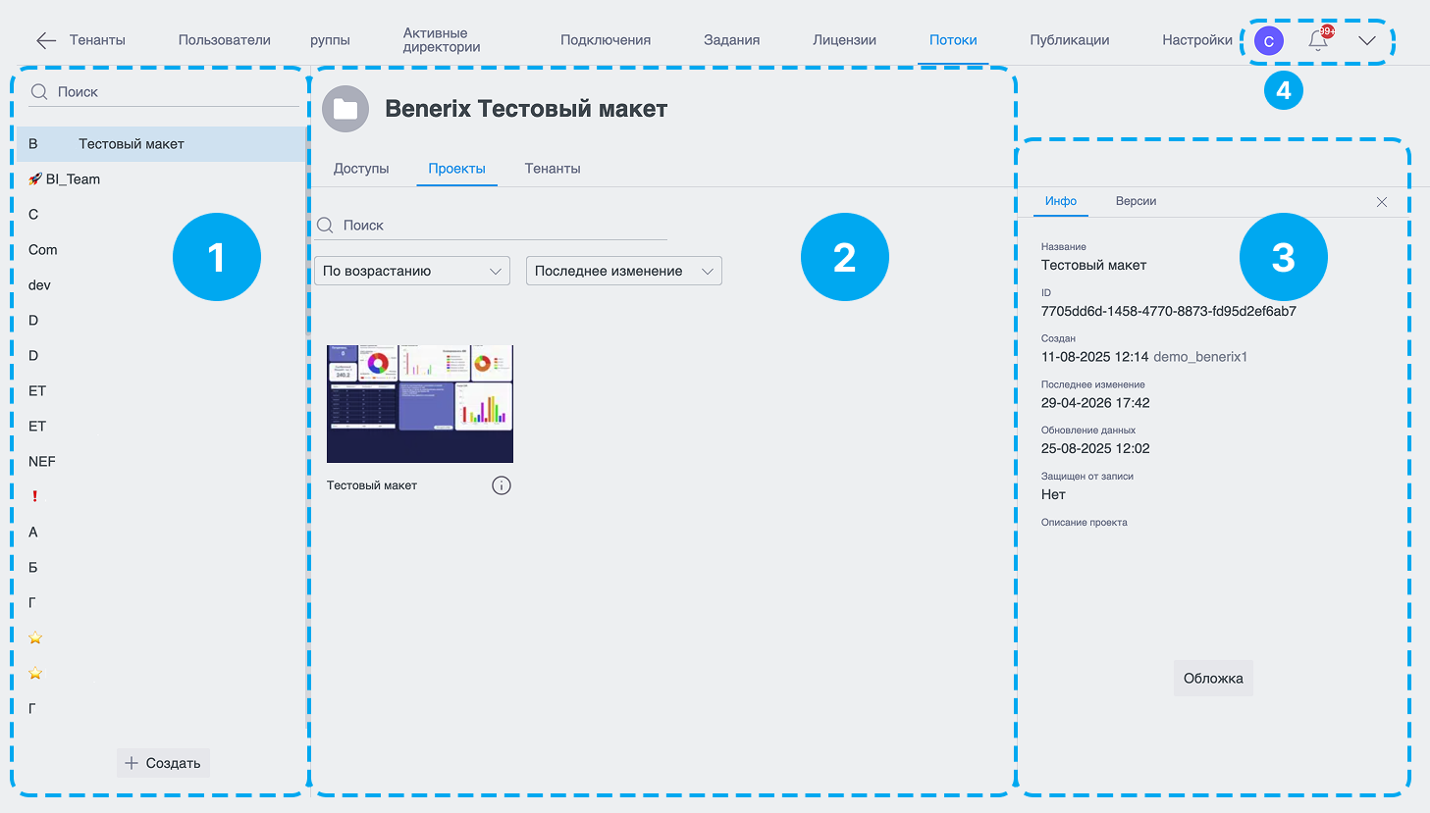Screen dimensions: 1430x813
Task: Open the Тестовый макет project thumbnail
Action: [x=420, y=403]
